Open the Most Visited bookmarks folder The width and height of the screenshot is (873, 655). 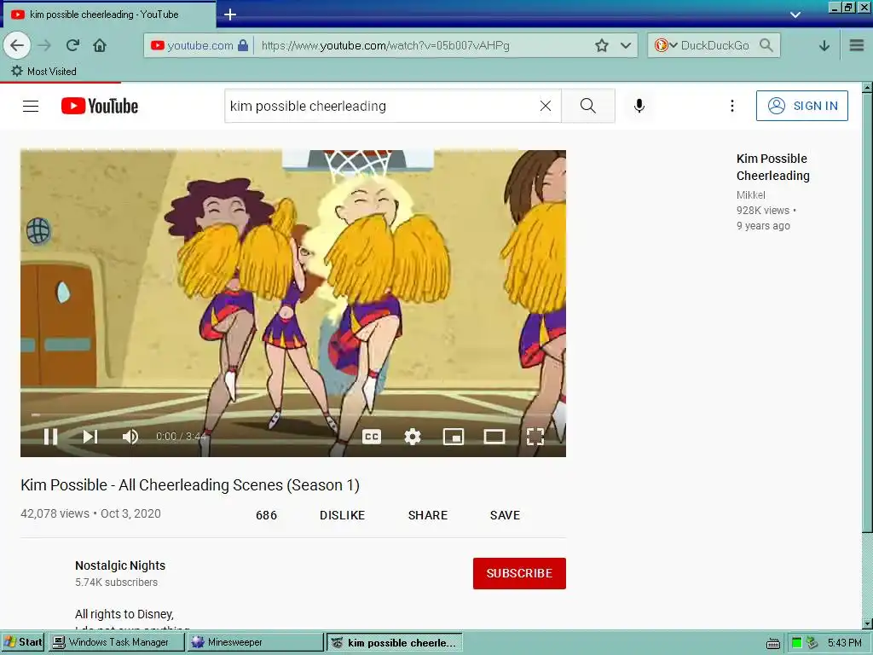pyautogui.click(x=44, y=72)
